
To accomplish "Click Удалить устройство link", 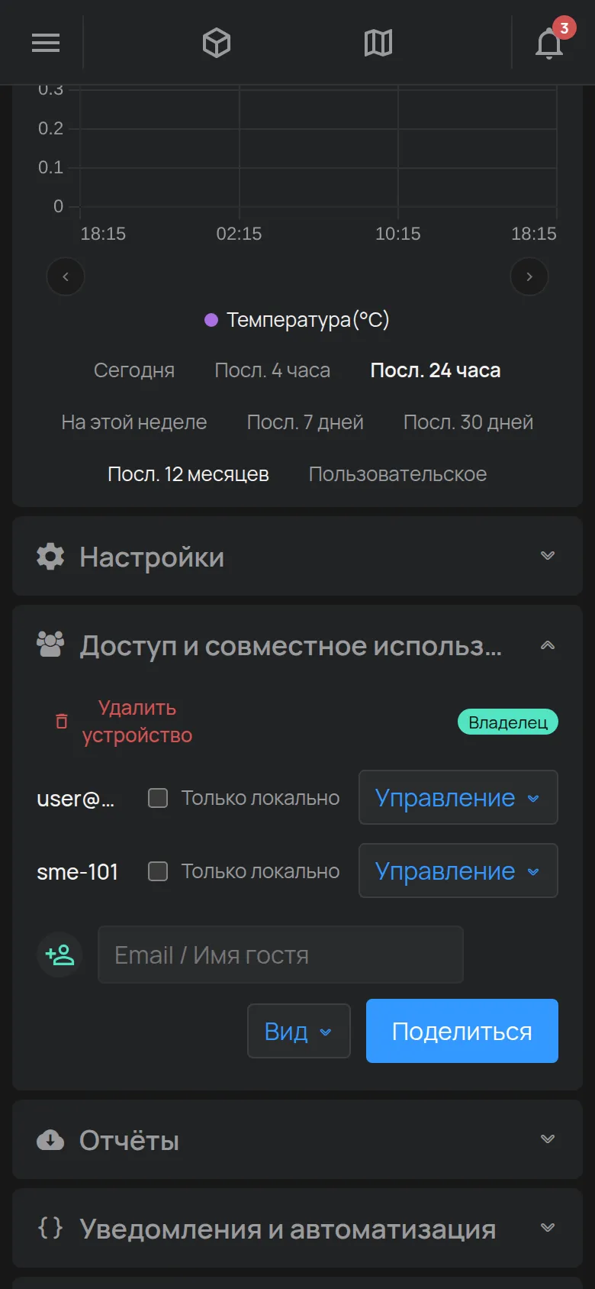I will [137, 722].
